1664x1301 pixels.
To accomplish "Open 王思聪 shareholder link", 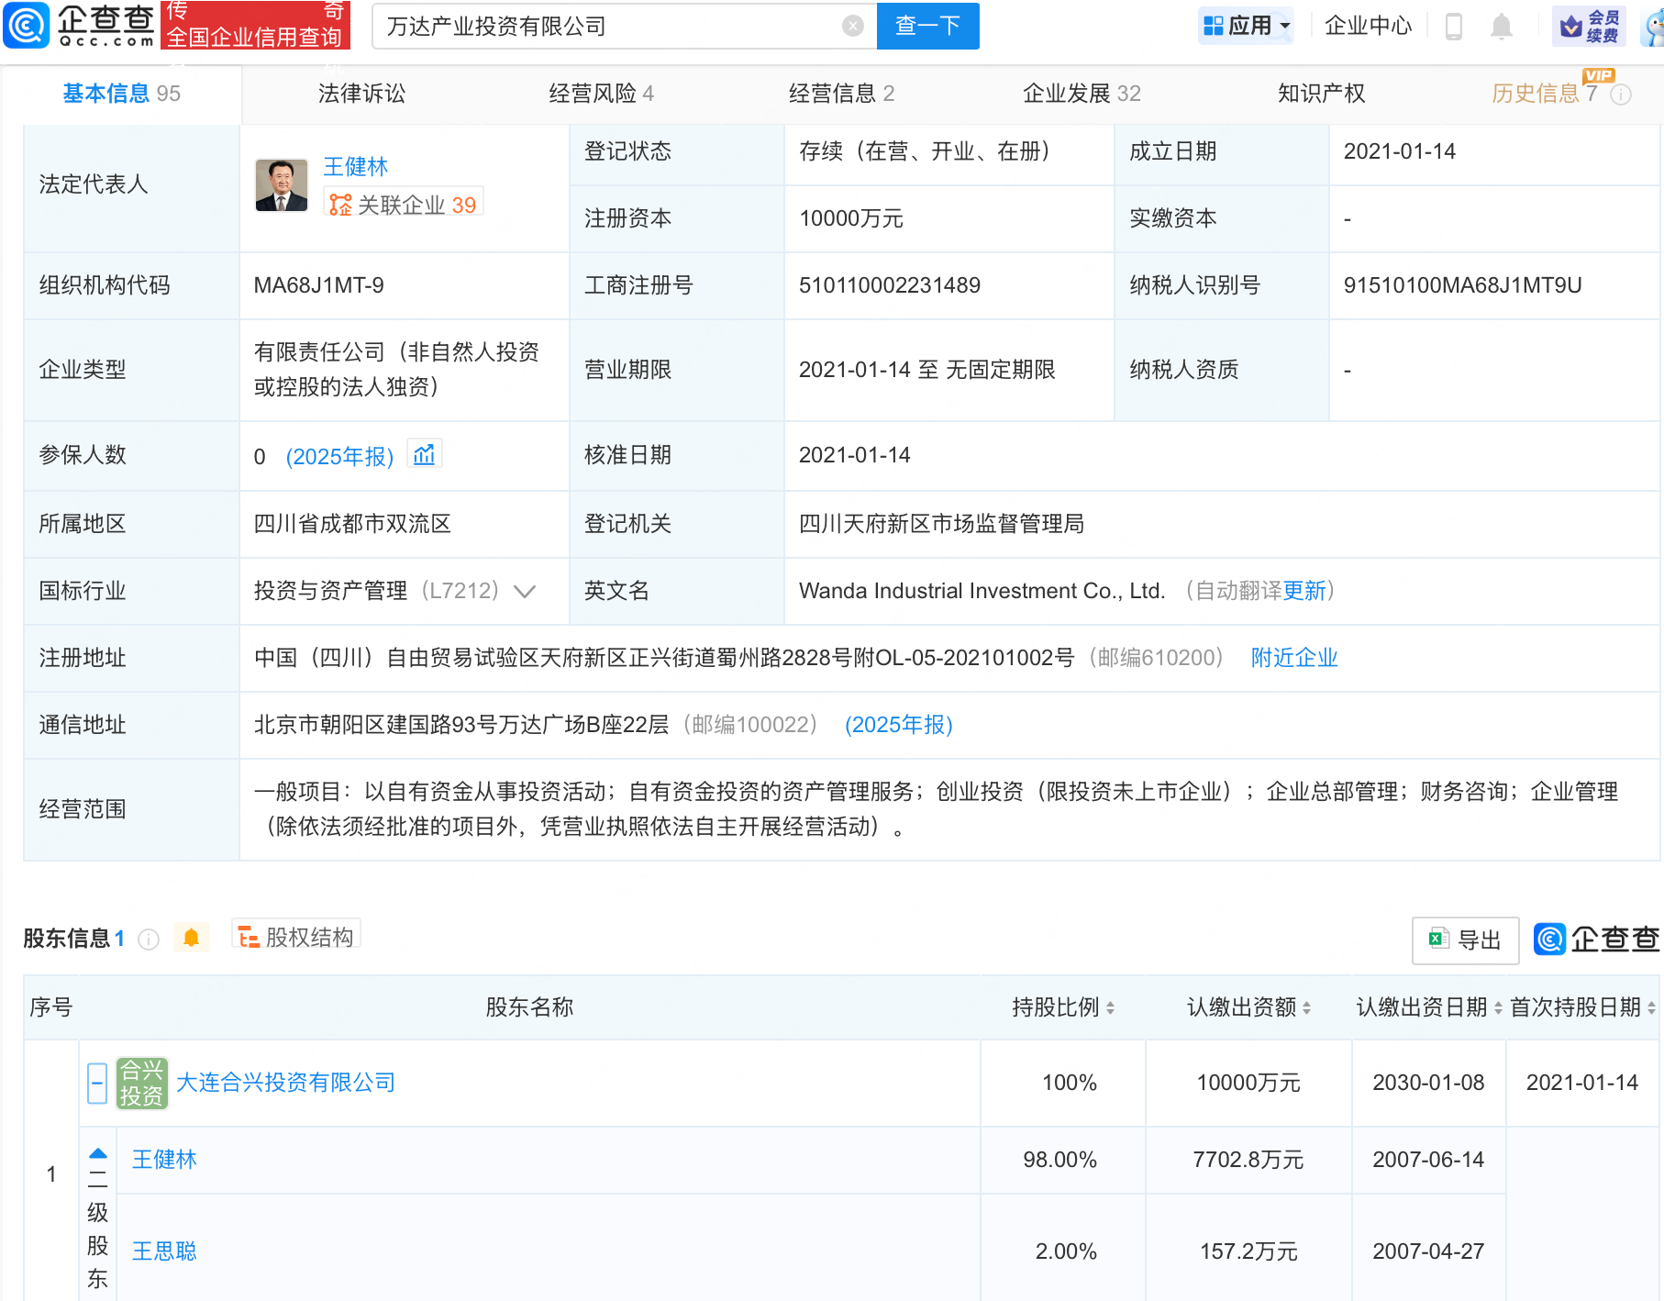I will pos(164,1251).
